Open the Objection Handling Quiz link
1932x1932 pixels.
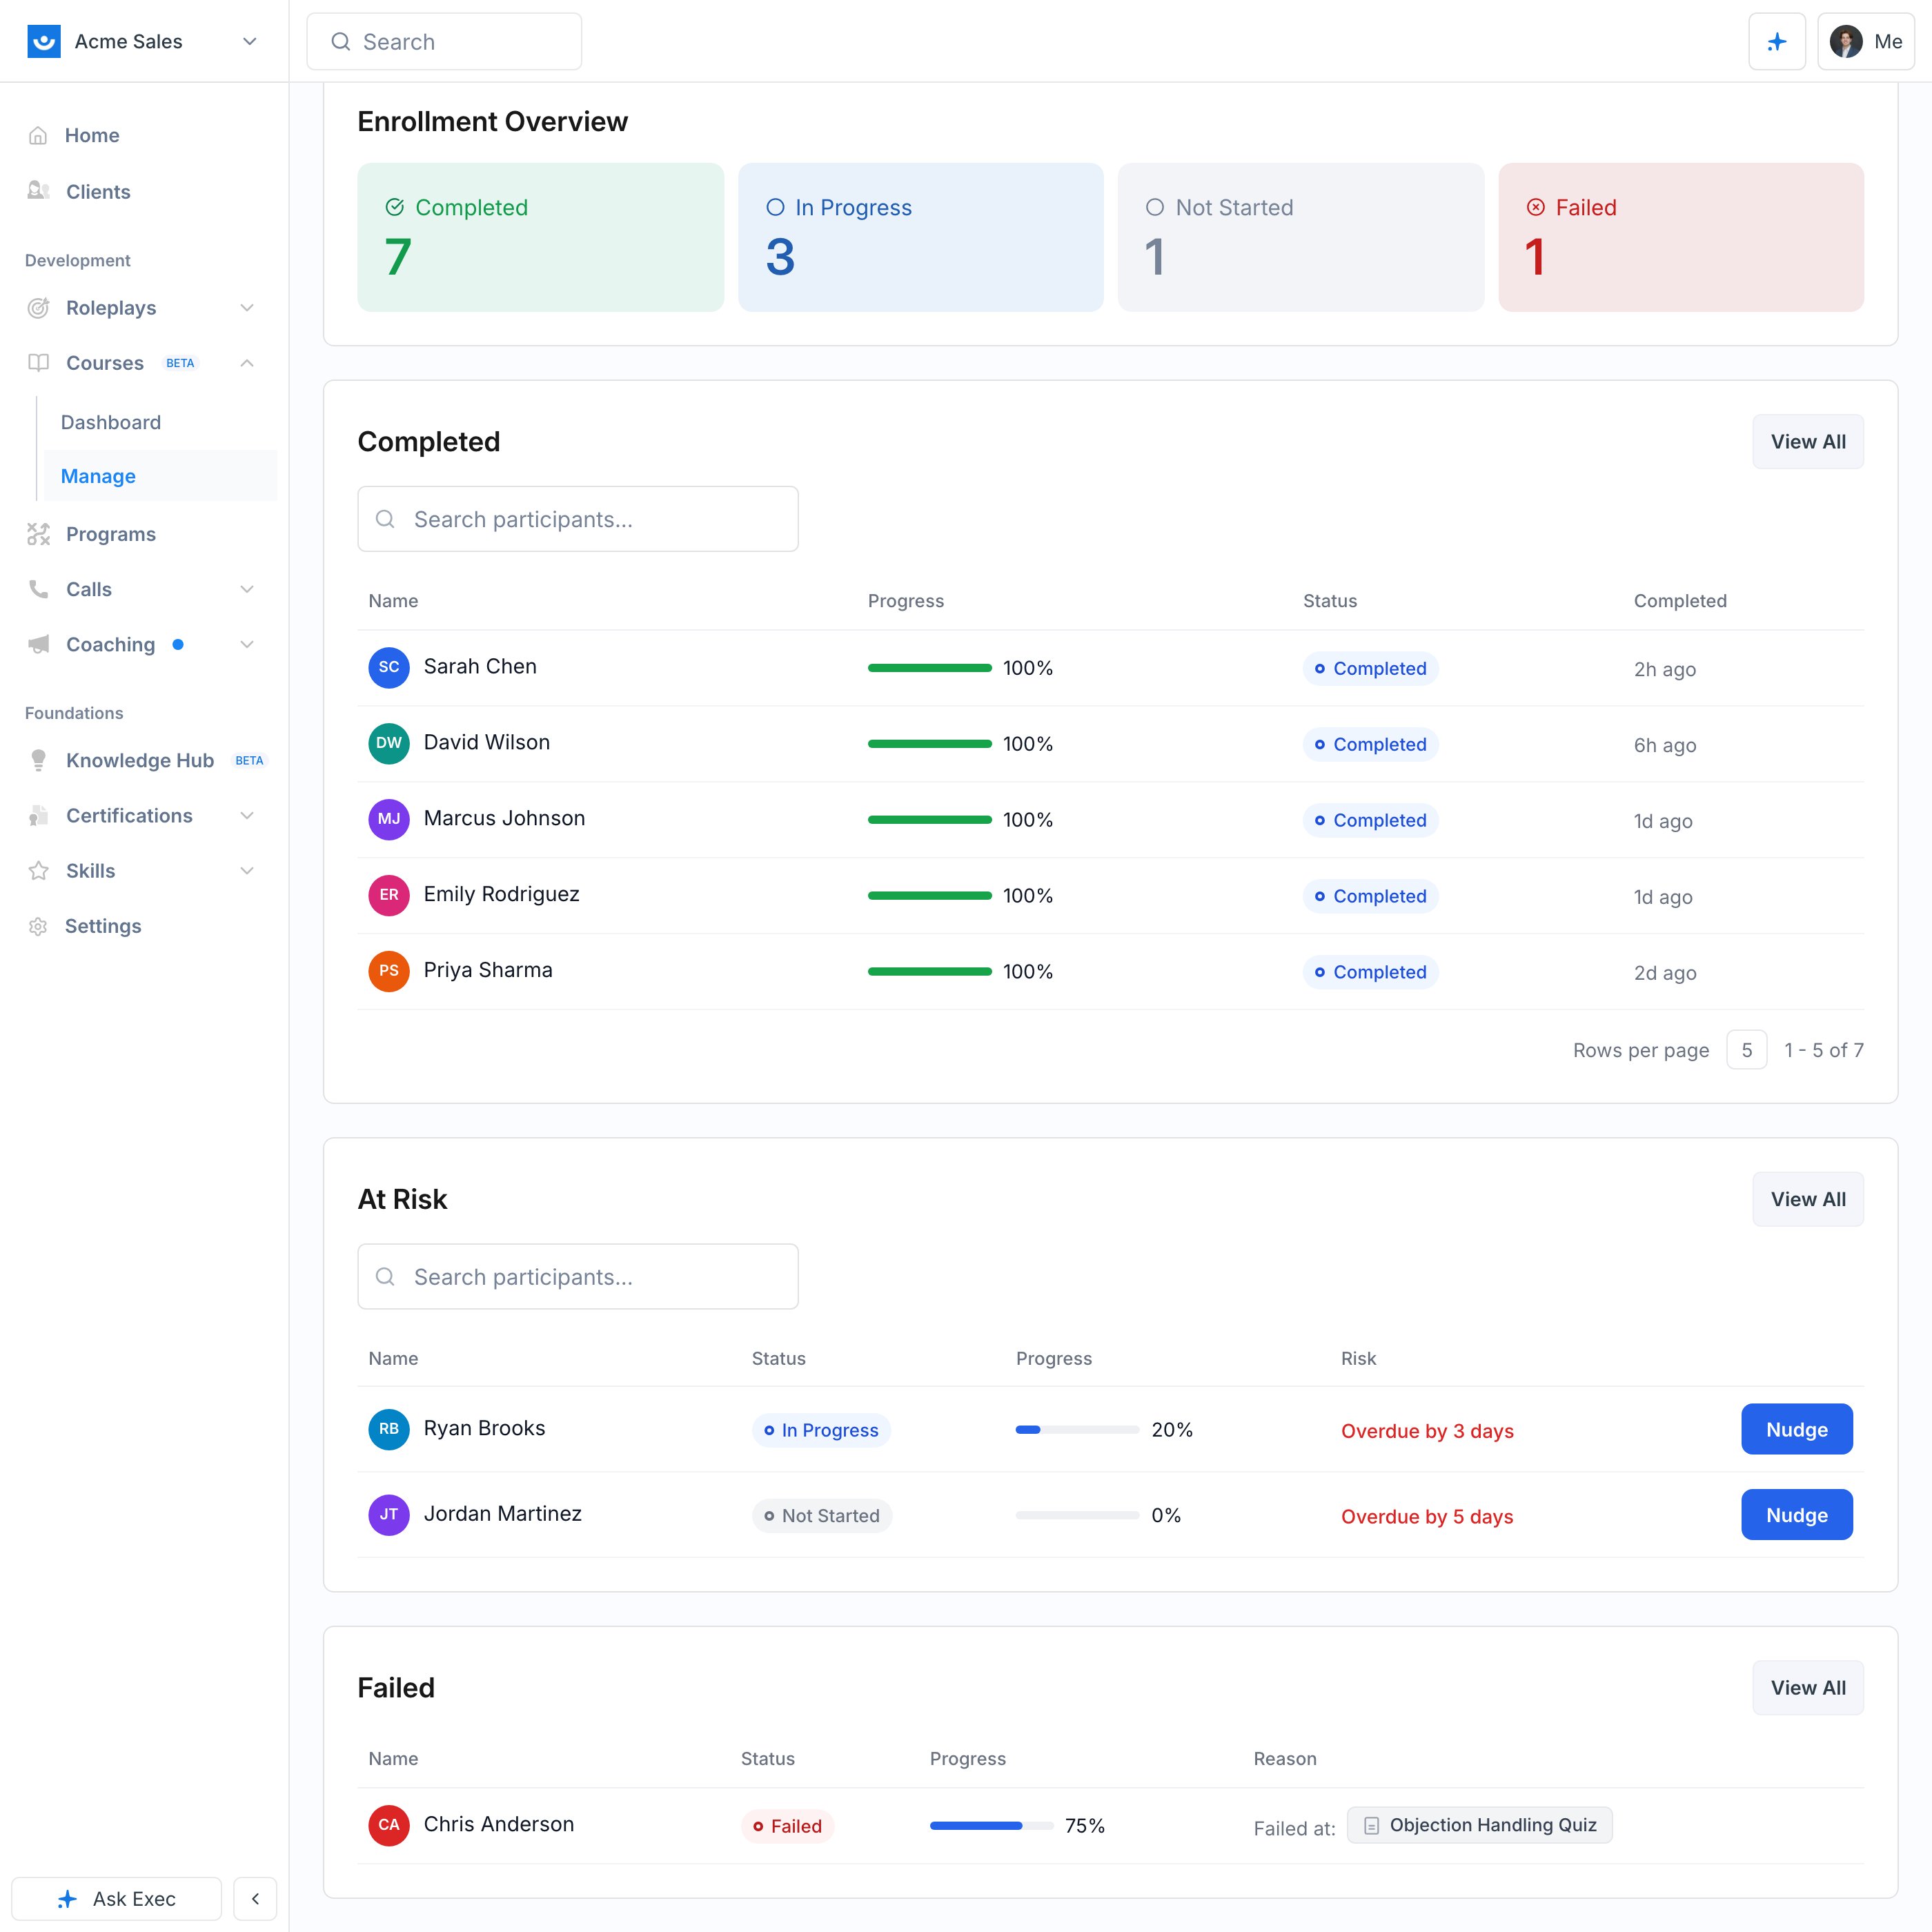tap(1480, 1825)
